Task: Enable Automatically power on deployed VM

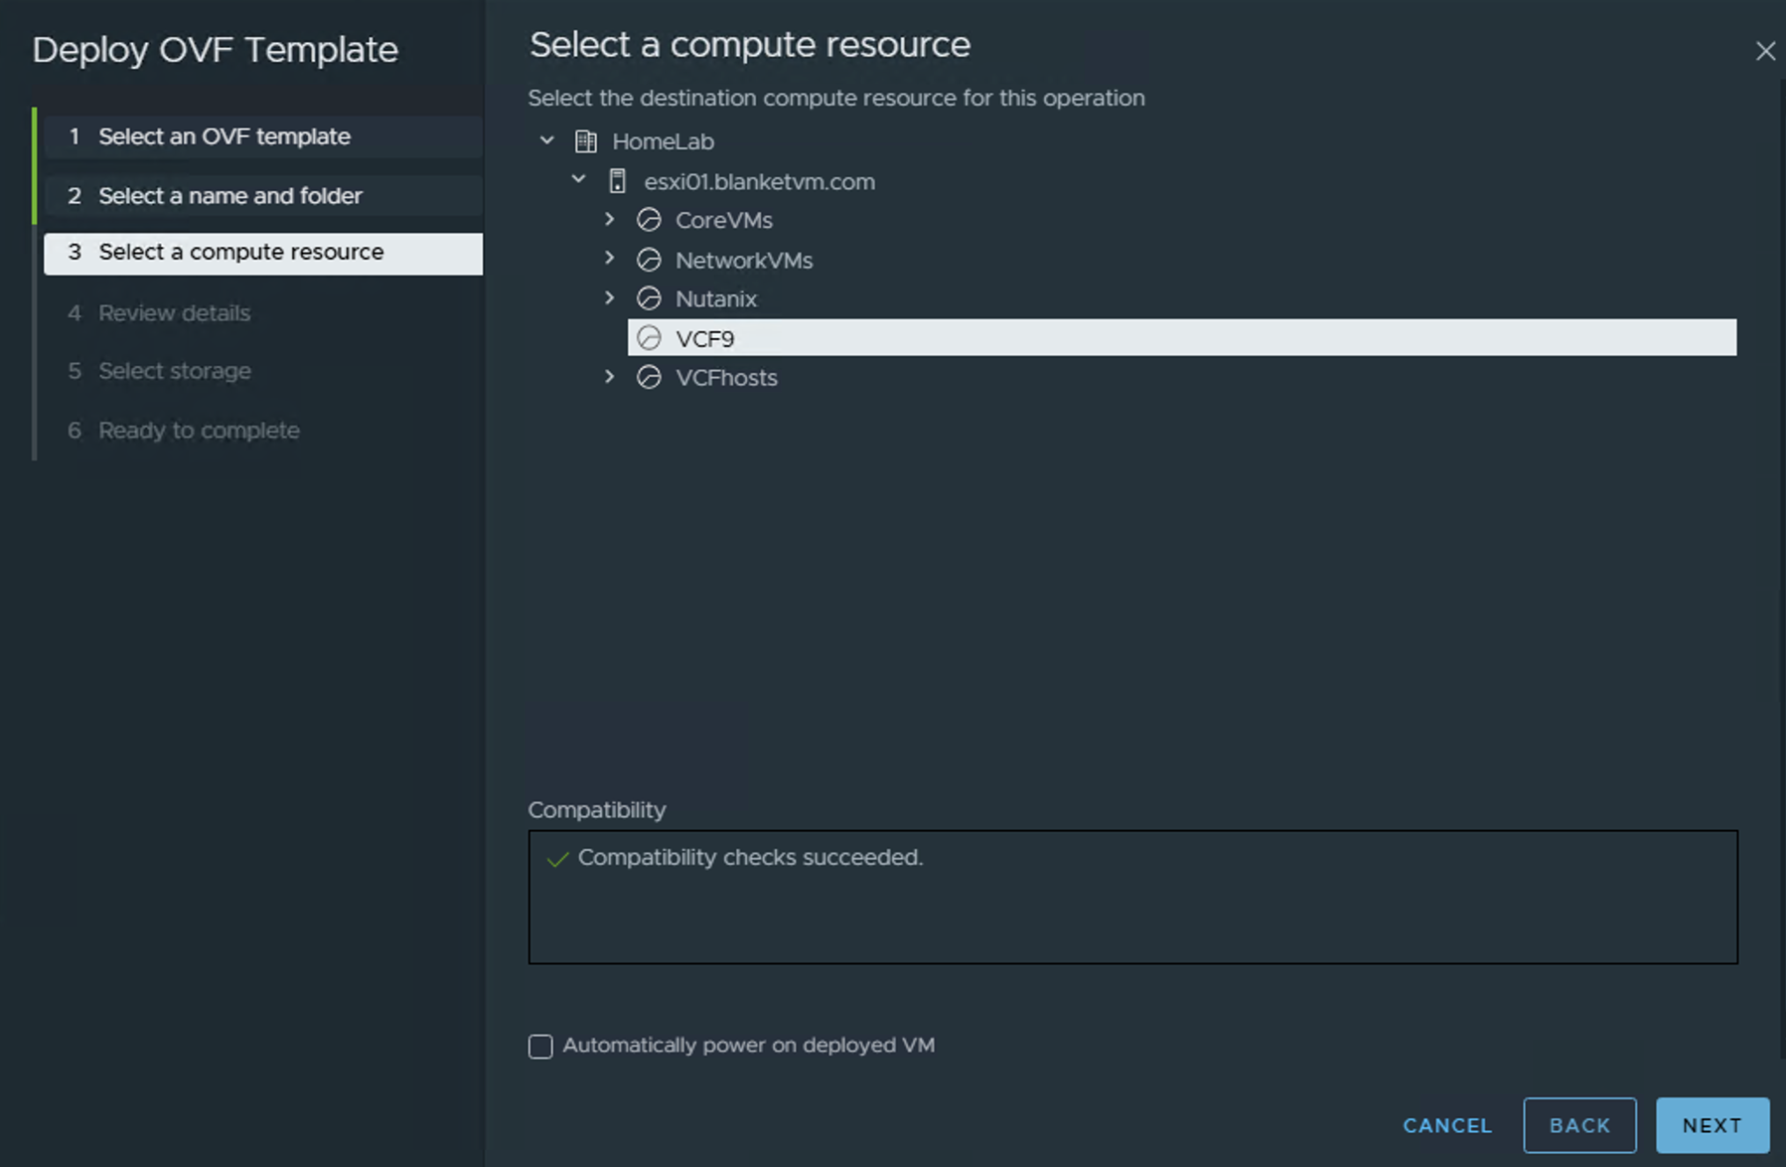Action: click(x=540, y=1046)
